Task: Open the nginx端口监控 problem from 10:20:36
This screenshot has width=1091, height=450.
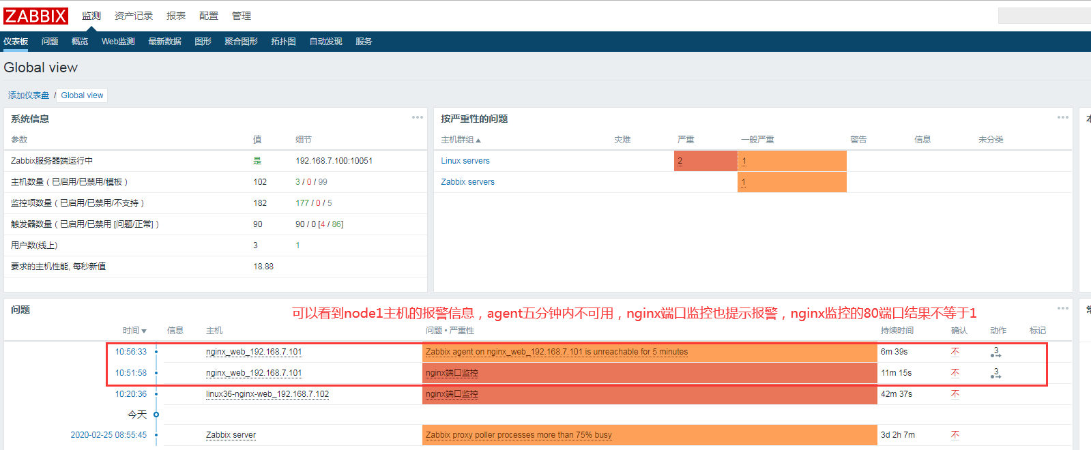Action: tap(452, 394)
